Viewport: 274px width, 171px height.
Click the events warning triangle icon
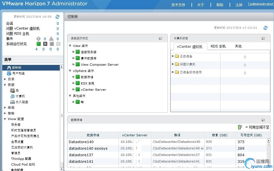pyautogui.click(x=51, y=39)
